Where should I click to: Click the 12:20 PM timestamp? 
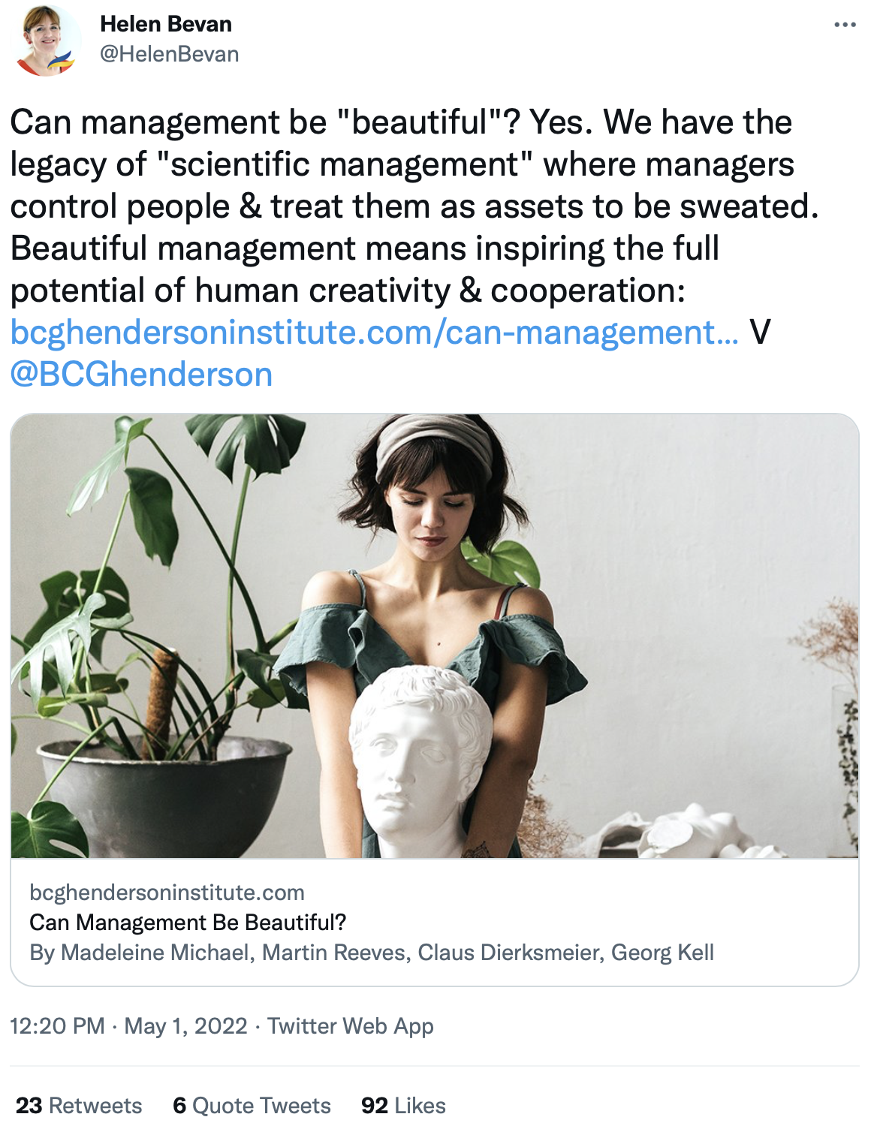tap(57, 1026)
